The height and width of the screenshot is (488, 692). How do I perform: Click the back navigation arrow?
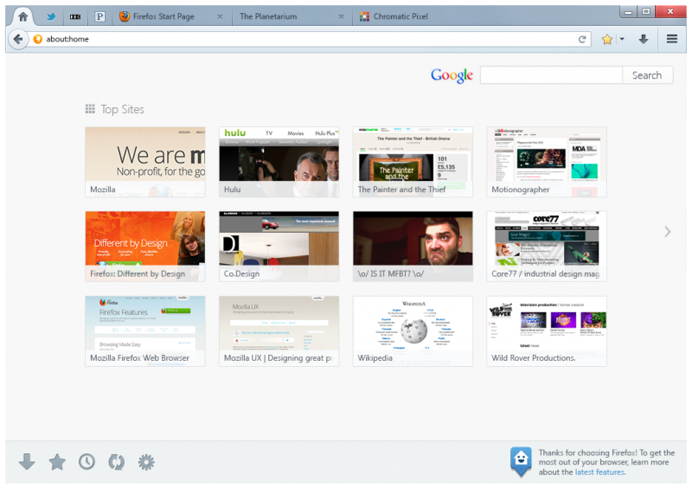pyautogui.click(x=18, y=39)
